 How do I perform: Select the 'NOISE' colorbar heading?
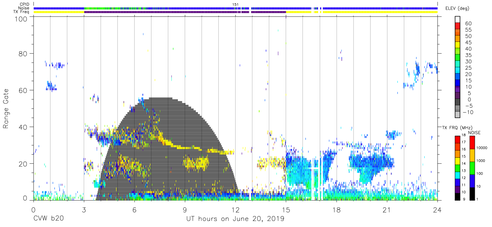[x=475, y=132]
